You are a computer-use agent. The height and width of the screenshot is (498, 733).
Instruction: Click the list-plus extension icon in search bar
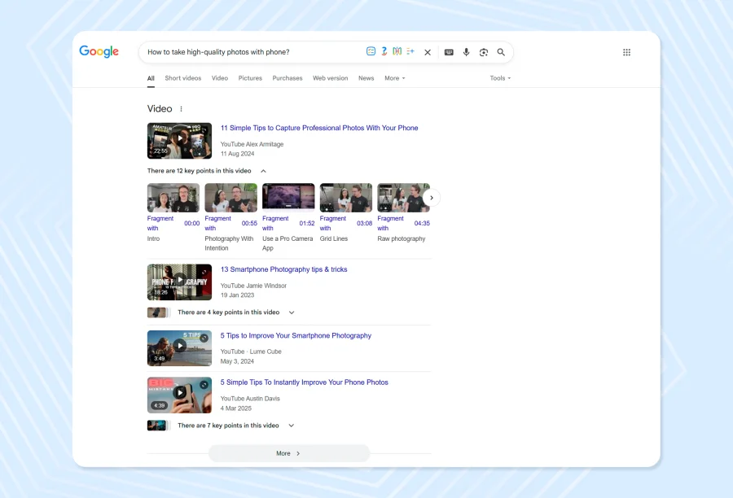pos(410,51)
